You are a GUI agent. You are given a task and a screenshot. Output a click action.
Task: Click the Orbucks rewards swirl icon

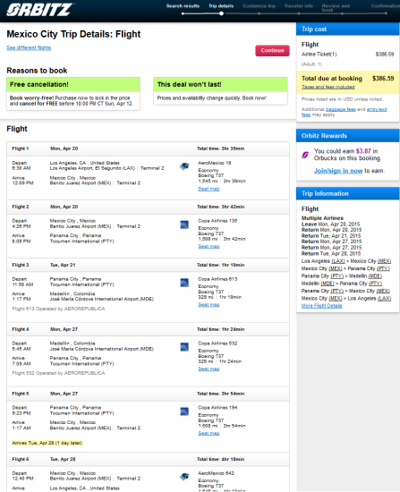pos(305,155)
